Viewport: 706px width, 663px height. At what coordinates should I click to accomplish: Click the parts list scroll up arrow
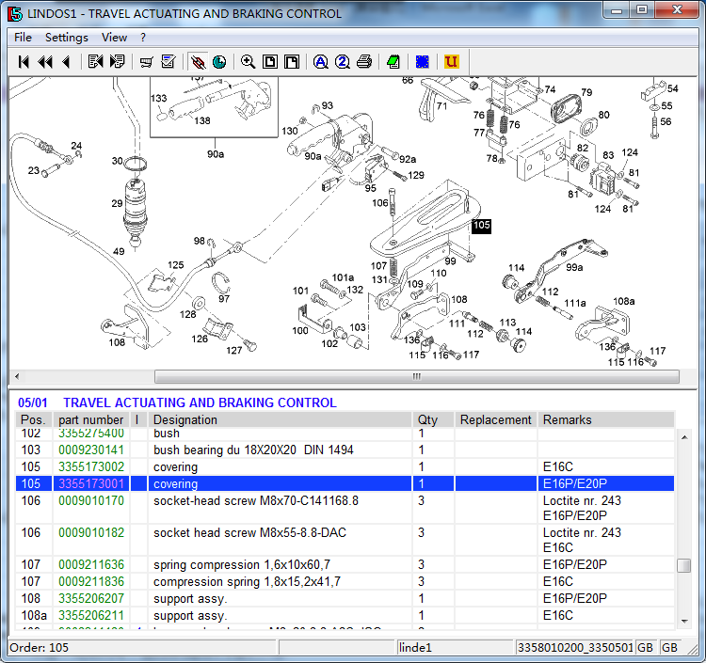coord(684,437)
